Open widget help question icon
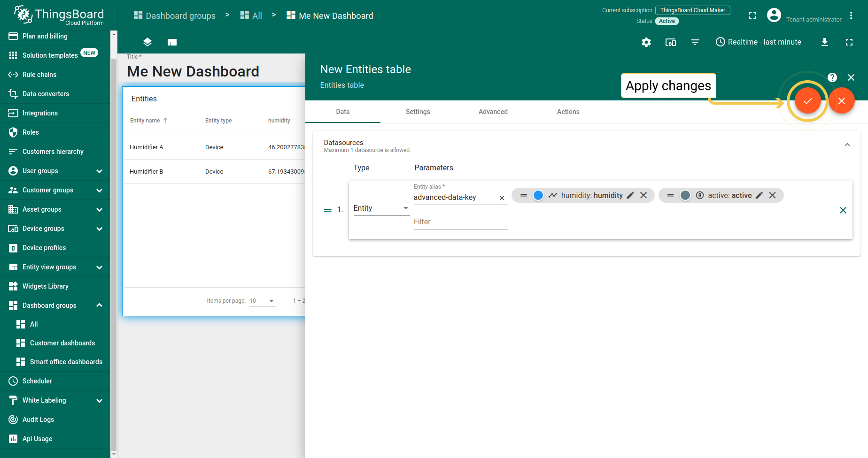The image size is (868, 458). pos(832,77)
